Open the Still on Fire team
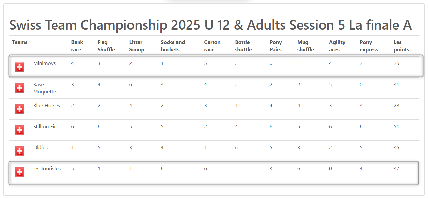Viewport: 428px width, 198px height. coord(46,127)
